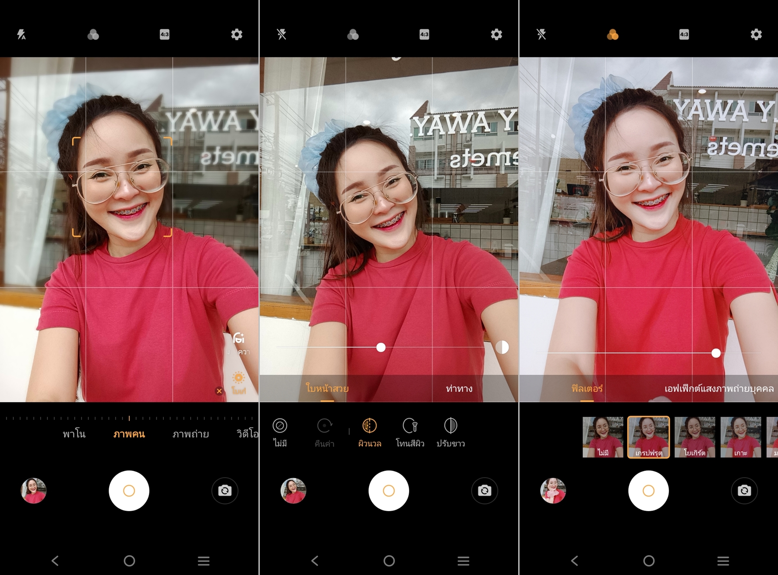Tap Android back button in right screen

(x=575, y=561)
